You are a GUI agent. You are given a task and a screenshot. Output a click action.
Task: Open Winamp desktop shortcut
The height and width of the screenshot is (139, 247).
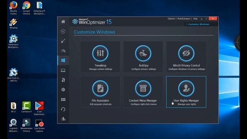click(x=14, y=24)
